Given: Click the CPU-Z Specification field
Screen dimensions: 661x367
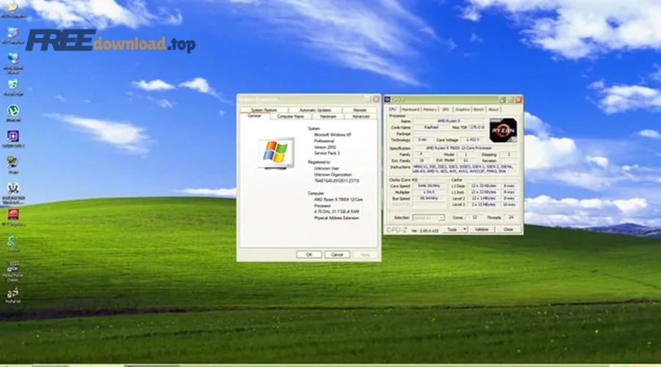Looking at the screenshot, I should point(465,148).
